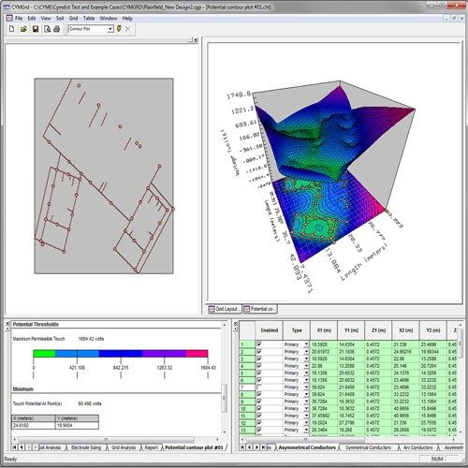Click the magenta segment of threshold color bar
Viewport: 468px width, 468px height.
(197, 354)
